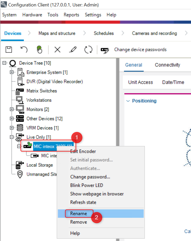Click the green Activate hand icon
This screenshot has height=241, width=191.
point(39,49)
